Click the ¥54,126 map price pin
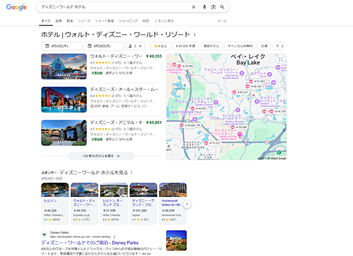353x256 pixels. pyautogui.click(x=278, y=111)
